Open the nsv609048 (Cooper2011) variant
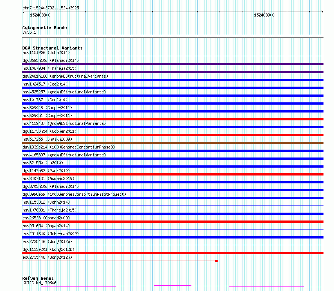The width and height of the screenshot is (334, 291). point(47,108)
